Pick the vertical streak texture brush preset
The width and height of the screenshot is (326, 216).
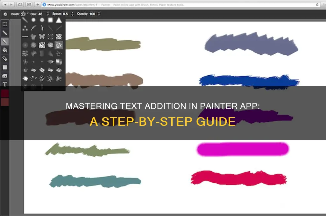pyautogui.click(x=59, y=62)
